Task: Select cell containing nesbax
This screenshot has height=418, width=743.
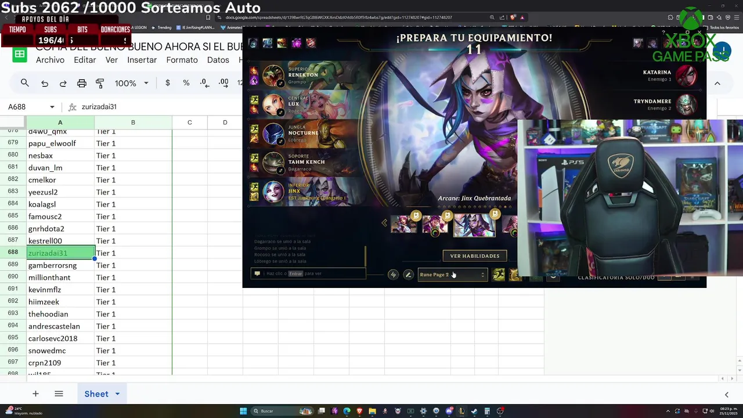Action: tap(60, 156)
